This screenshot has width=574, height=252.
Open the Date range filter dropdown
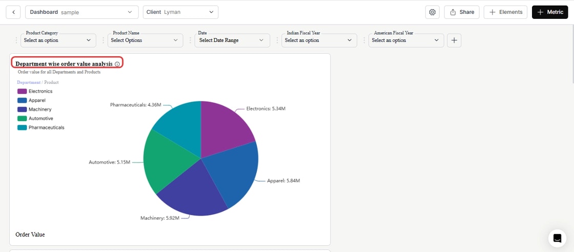click(232, 40)
